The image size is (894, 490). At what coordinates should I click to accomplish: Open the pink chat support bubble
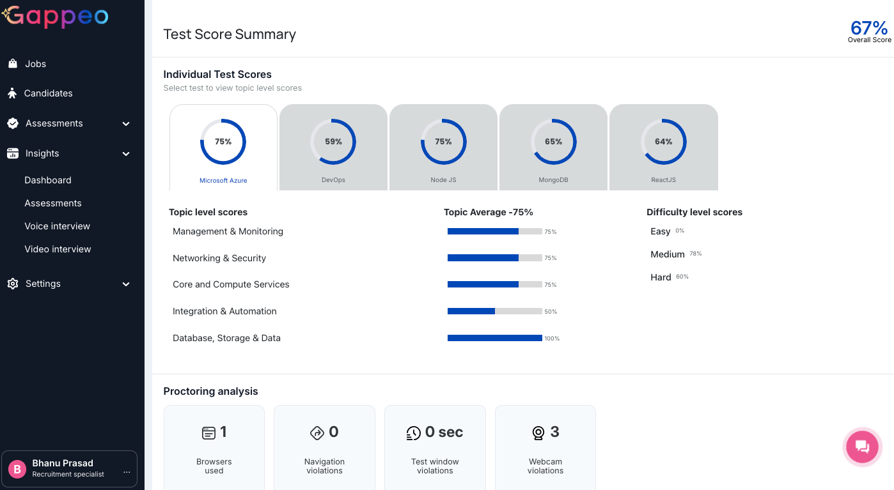tap(862, 447)
